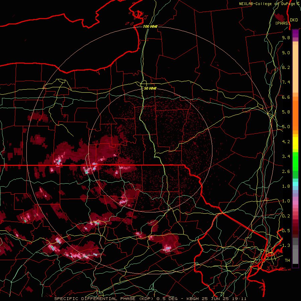
Task: Click the bright green band of the color bar
Action: (x=295, y=161)
